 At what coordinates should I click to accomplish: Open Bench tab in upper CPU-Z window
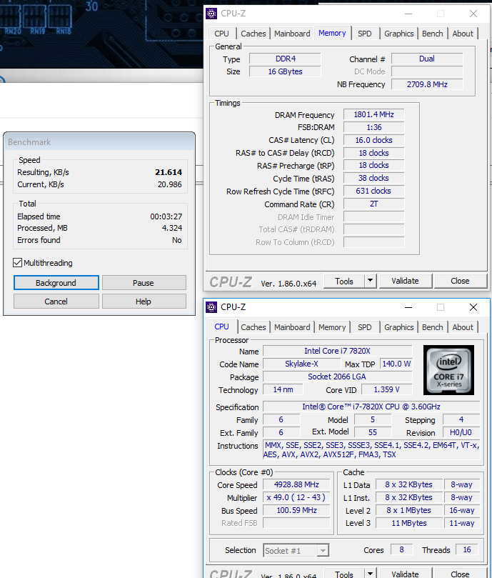(432, 34)
